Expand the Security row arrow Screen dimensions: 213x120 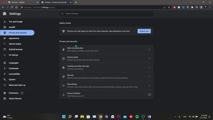(149, 77)
